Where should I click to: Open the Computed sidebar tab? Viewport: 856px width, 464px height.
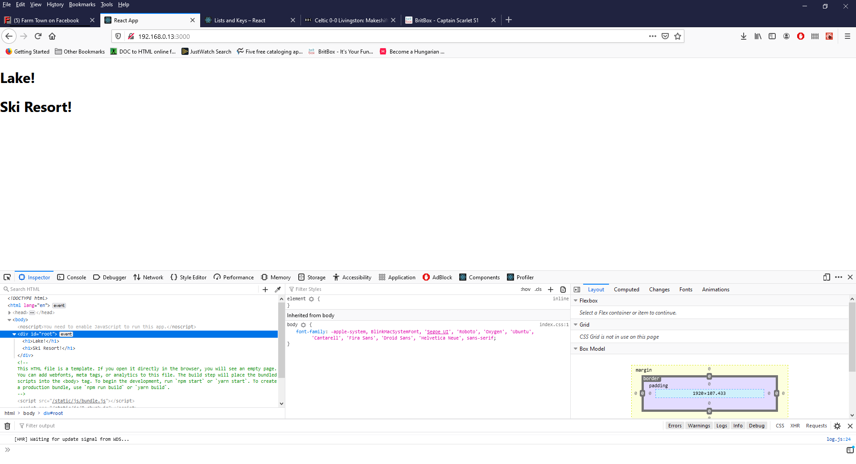pos(626,289)
